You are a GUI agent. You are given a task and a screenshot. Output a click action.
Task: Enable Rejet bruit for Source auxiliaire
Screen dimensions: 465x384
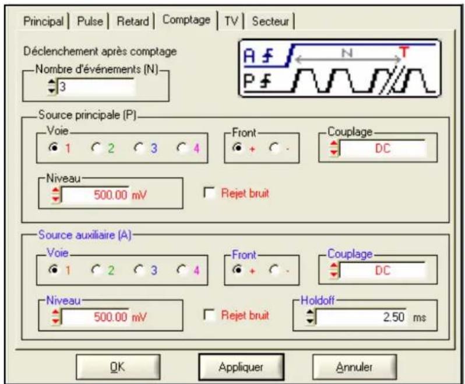pyautogui.click(x=209, y=315)
